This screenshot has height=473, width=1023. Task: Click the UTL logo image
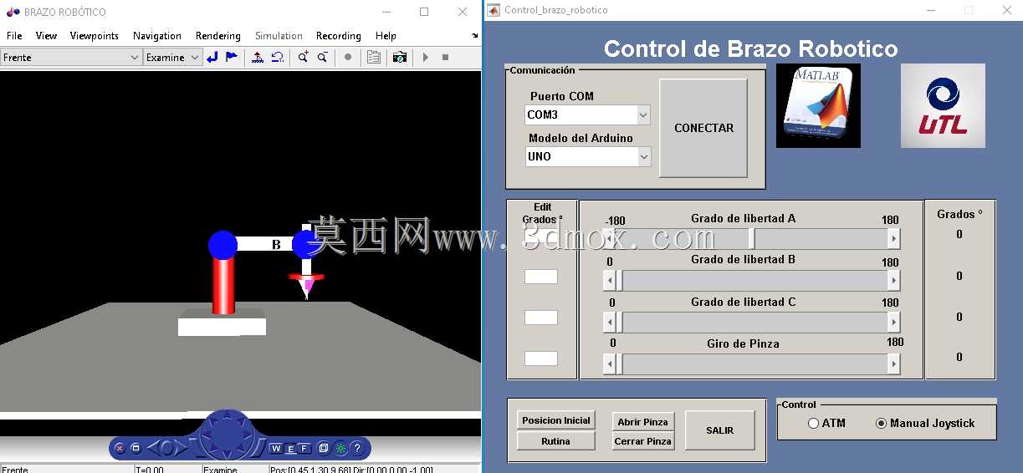click(943, 105)
